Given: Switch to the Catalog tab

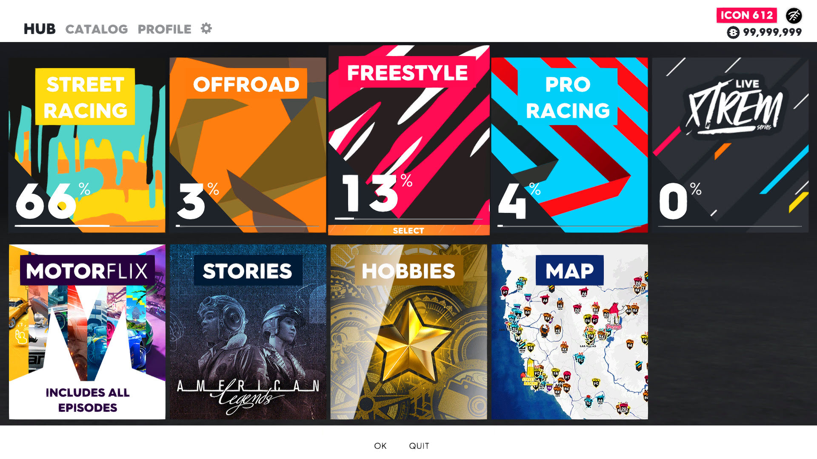Looking at the screenshot, I should [97, 29].
